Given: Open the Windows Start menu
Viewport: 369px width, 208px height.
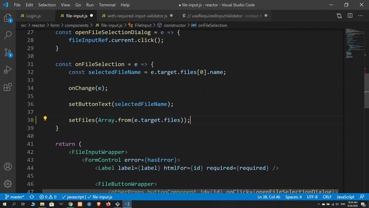Looking at the screenshot, I should 5,204.
